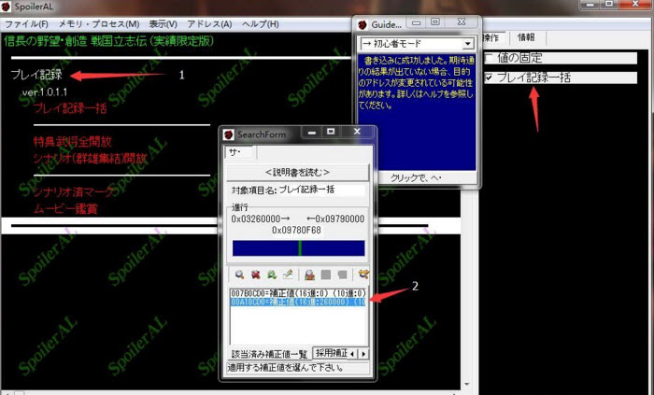Minimize the Guide window
This screenshot has width=654, height=395.
(x=417, y=22)
